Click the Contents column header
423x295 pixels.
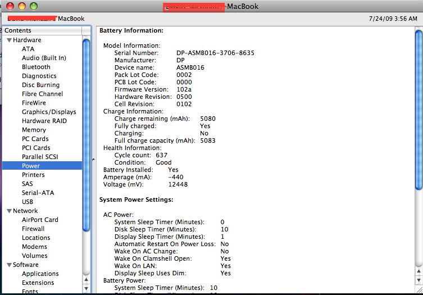point(42,30)
